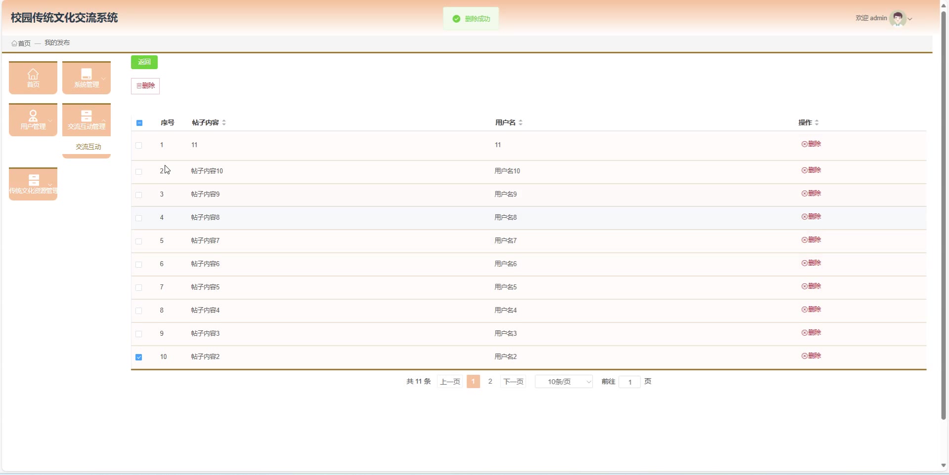Expand the 用户管理 submenu chevron
949x475 pixels.
point(50,120)
